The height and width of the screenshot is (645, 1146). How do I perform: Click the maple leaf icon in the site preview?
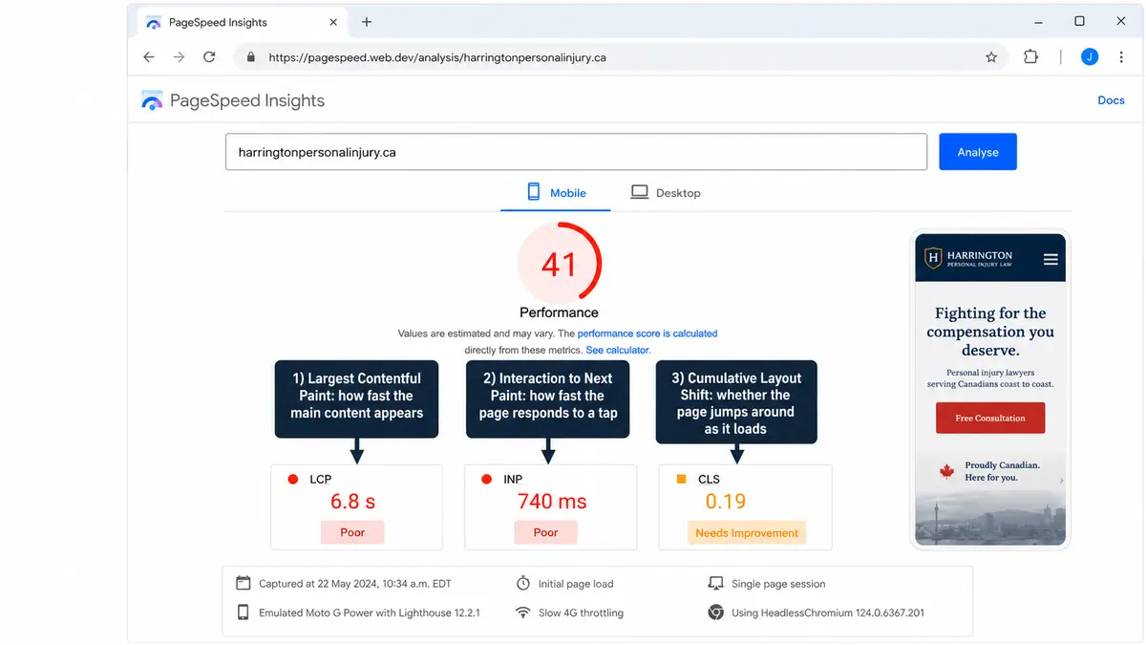947,471
